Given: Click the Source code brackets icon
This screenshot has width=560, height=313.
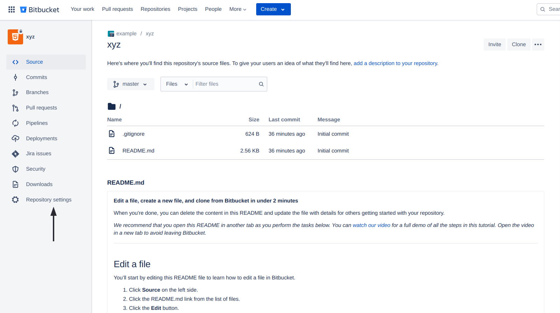Looking at the screenshot, I should [15, 62].
